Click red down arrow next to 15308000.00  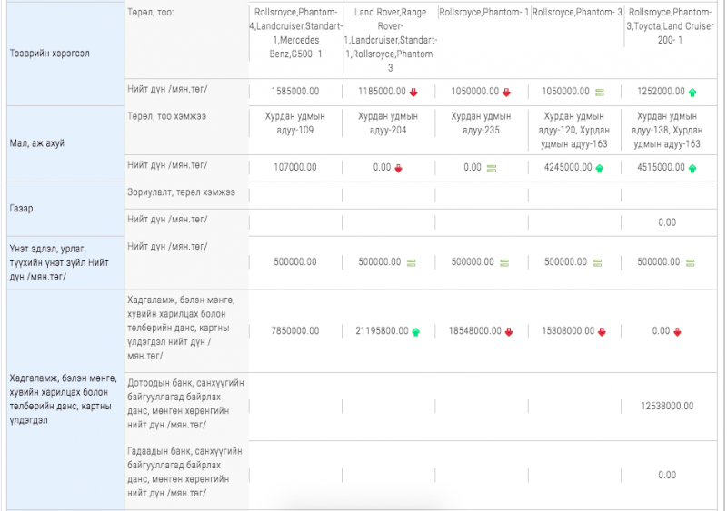pyautogui.click(x=602, y=331)
